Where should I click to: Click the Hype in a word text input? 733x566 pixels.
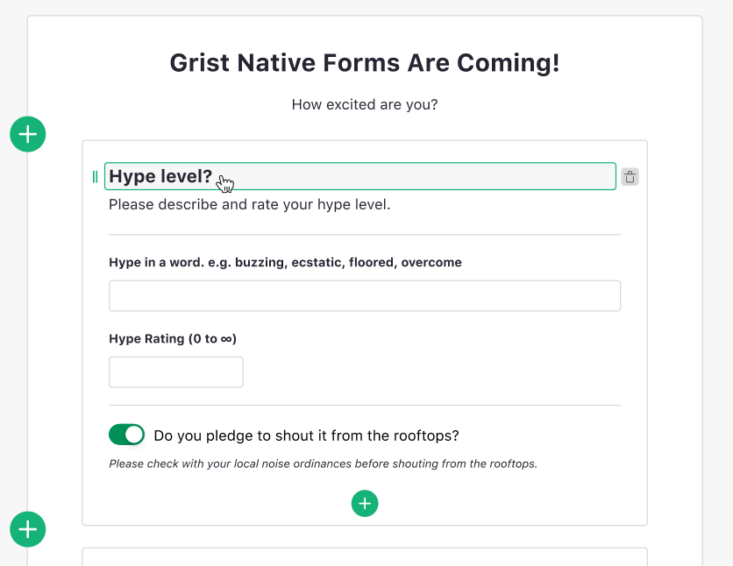tap(365, 295)
